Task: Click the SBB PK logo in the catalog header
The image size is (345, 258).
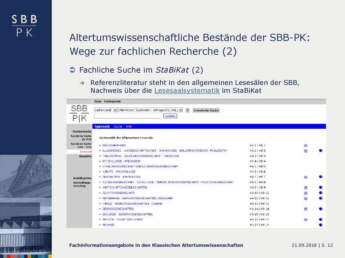Action: 79,114
